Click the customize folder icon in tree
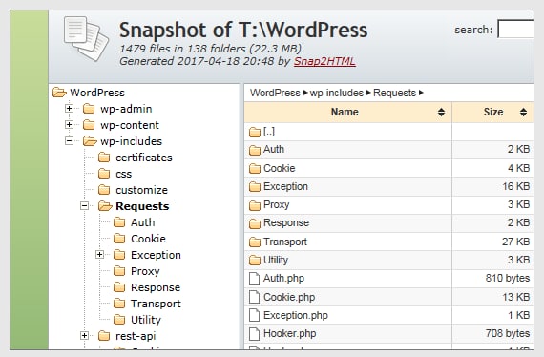 point(104,190)
